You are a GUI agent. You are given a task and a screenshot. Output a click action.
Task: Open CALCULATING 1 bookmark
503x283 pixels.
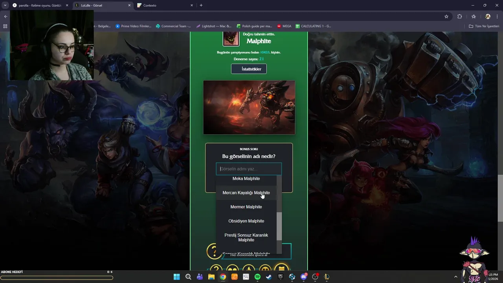313,26
